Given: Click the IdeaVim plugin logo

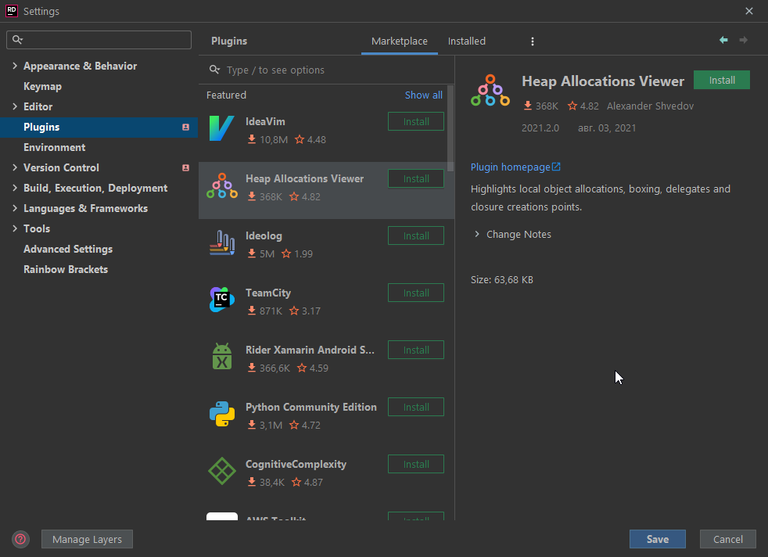Looking at the screenshot, I should (x=222, y=128).
